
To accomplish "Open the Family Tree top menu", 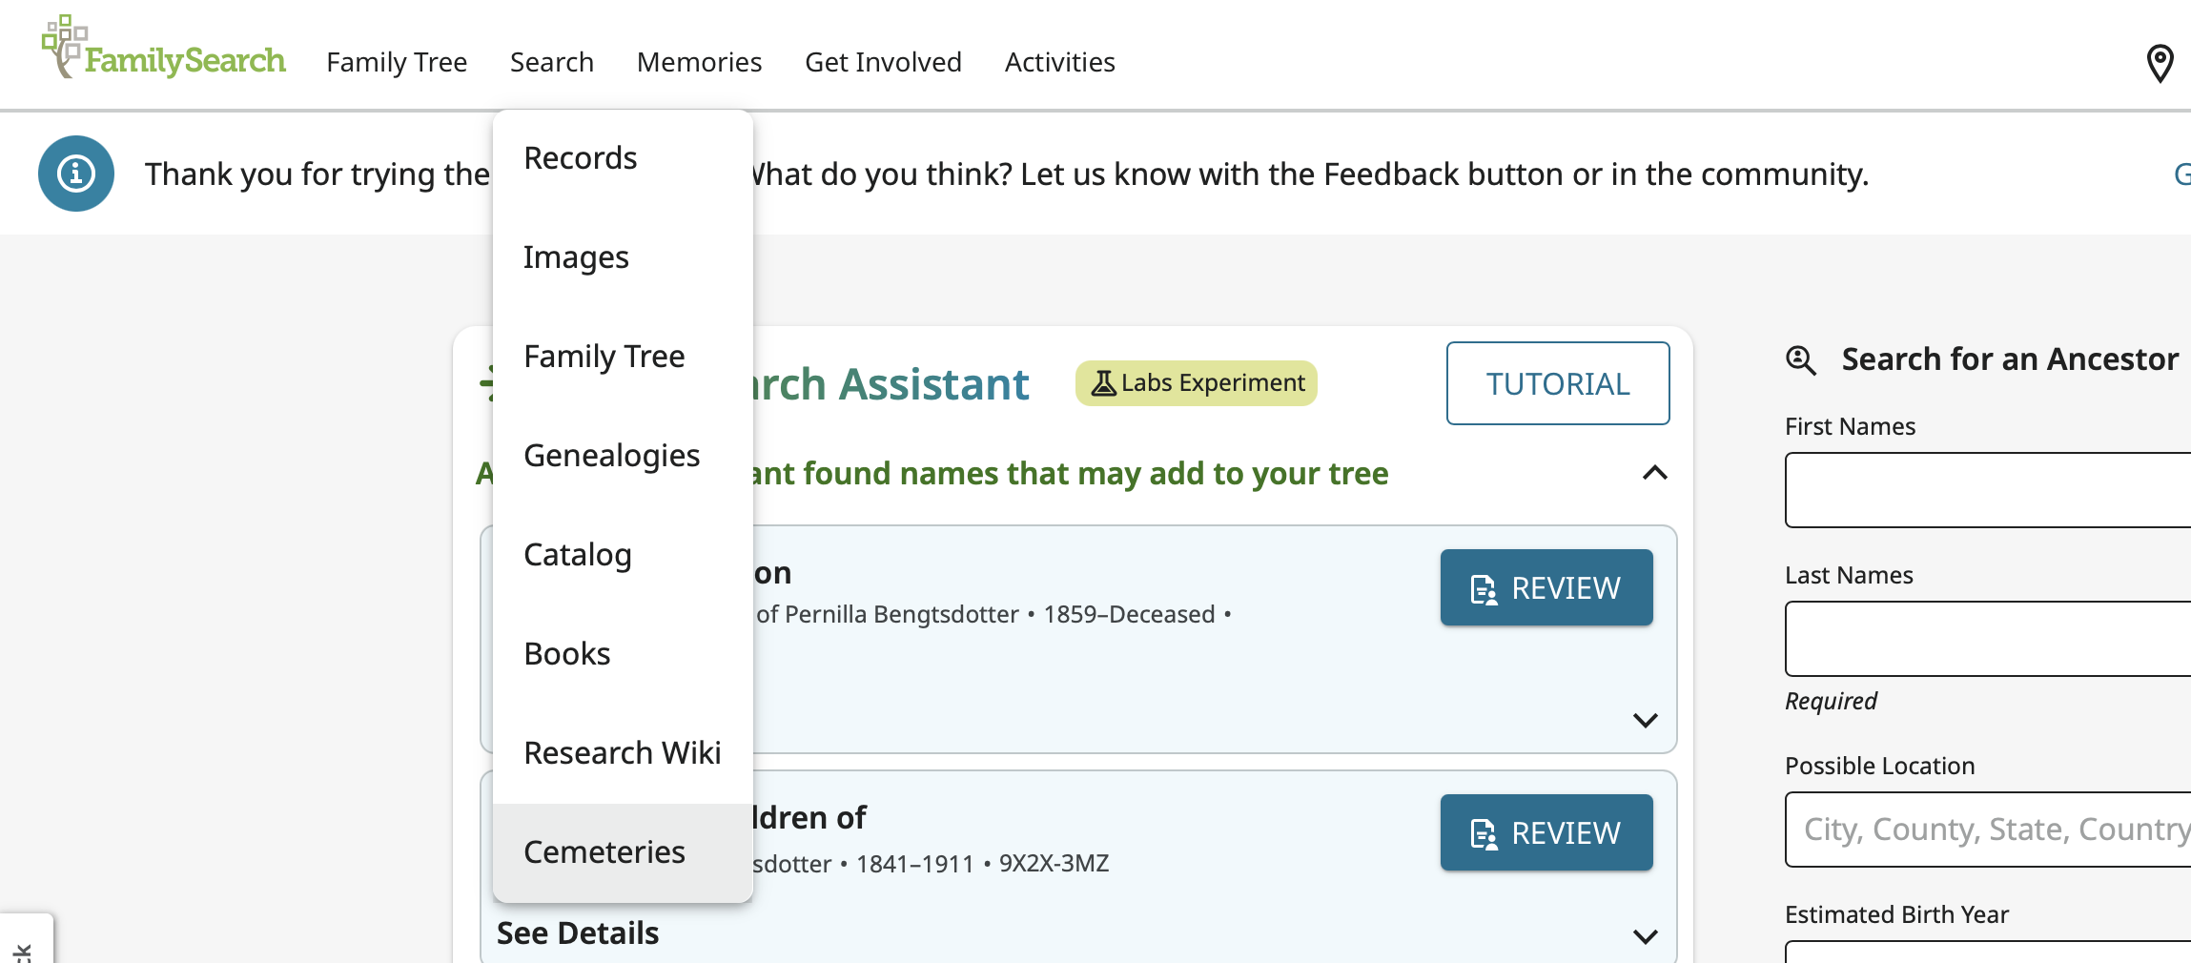I will tap(397, 62).
